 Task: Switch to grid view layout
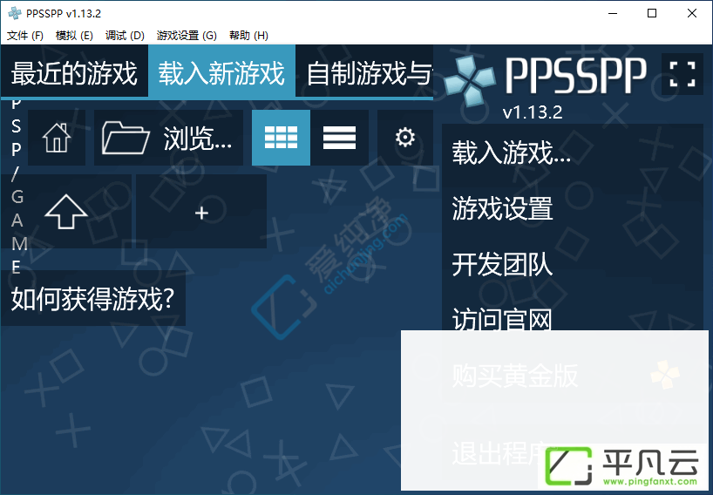[x=281, y=138]
